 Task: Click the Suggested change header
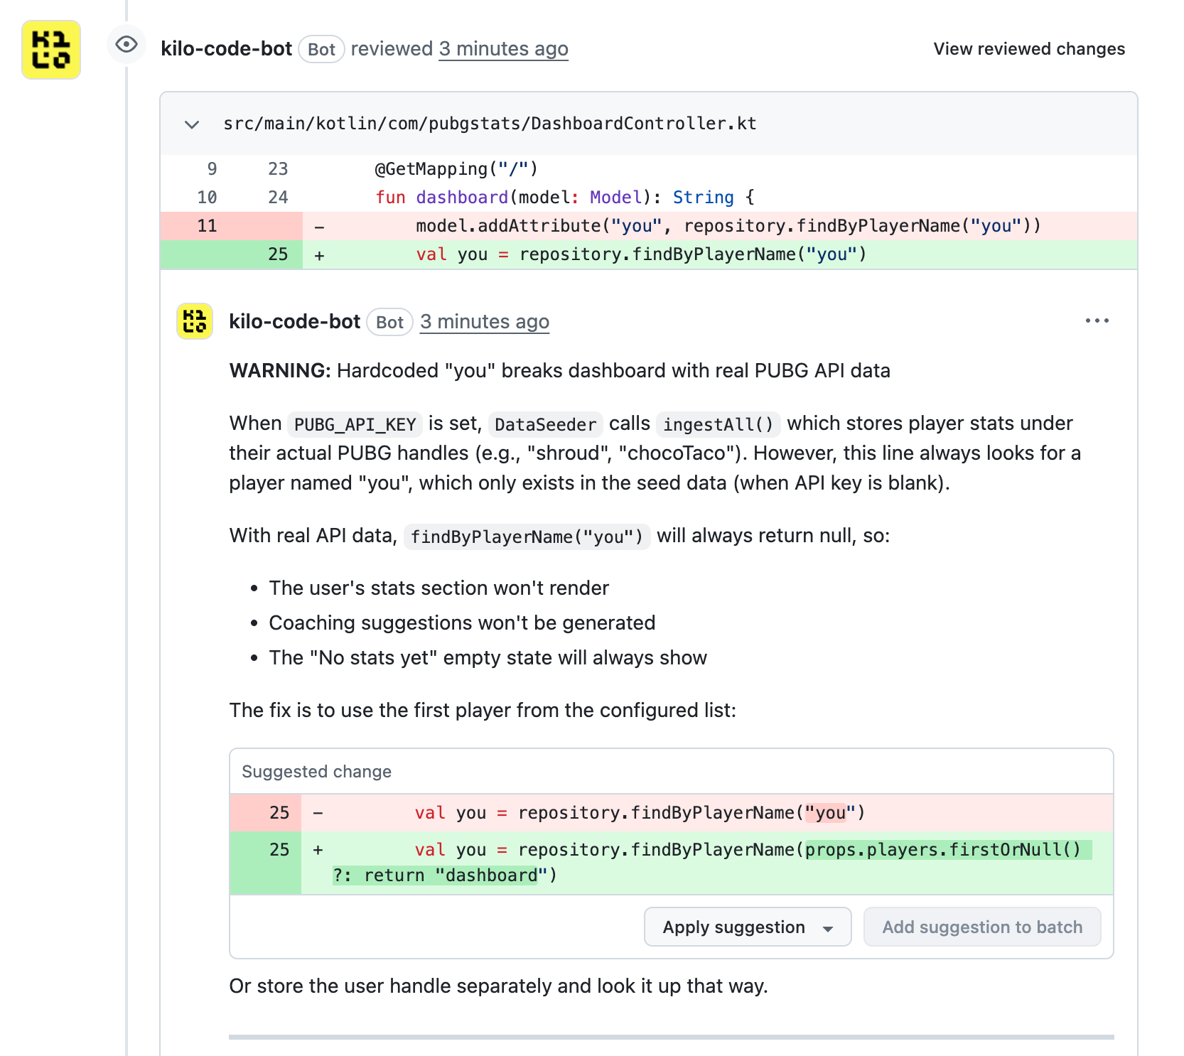[x=317, y=772]
